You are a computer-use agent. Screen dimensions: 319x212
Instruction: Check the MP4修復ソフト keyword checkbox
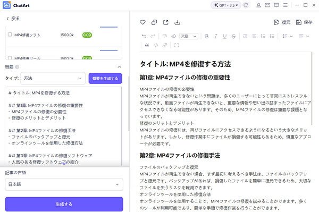pos(10,35)
